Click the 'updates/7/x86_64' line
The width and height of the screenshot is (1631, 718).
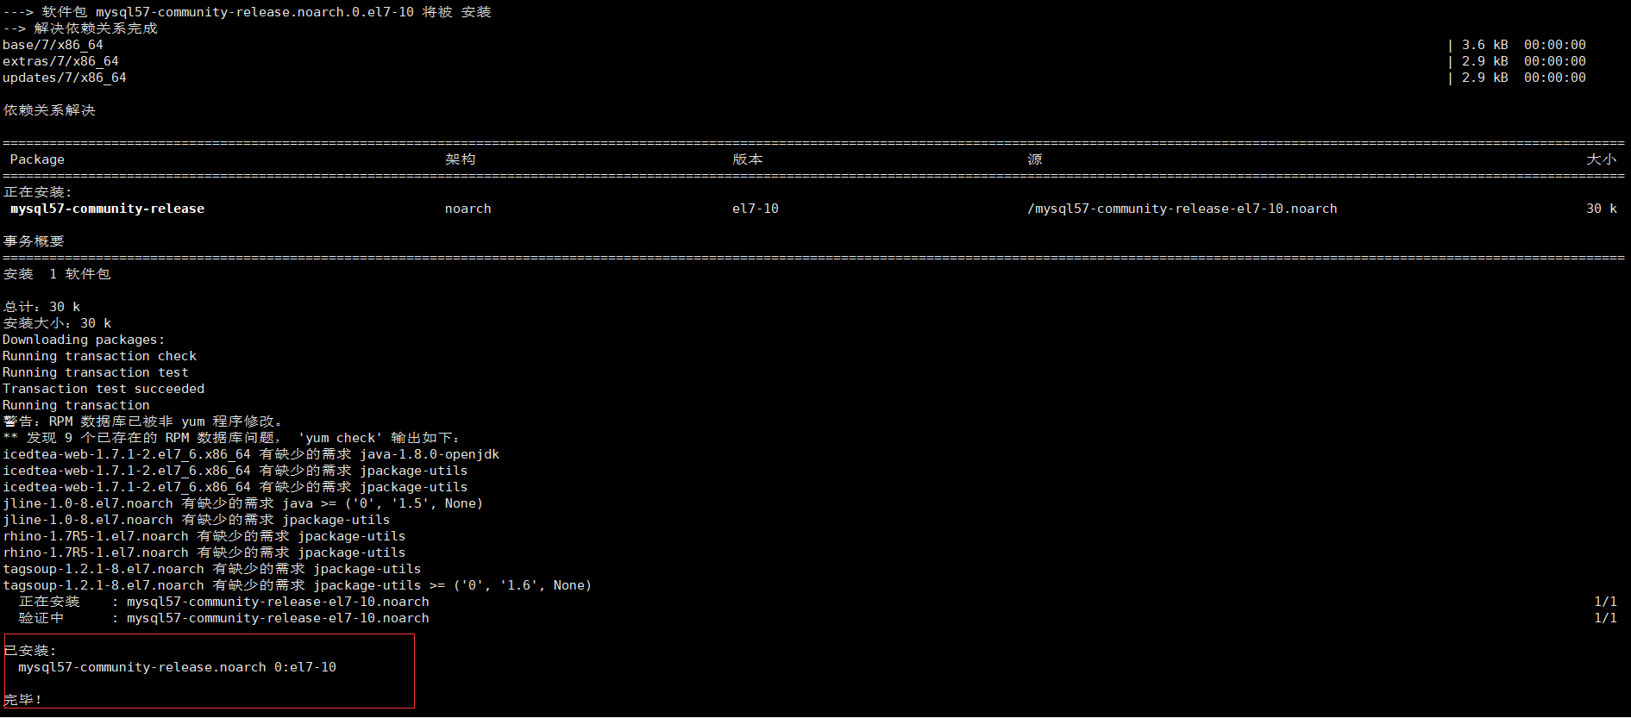tap(65, 78)
